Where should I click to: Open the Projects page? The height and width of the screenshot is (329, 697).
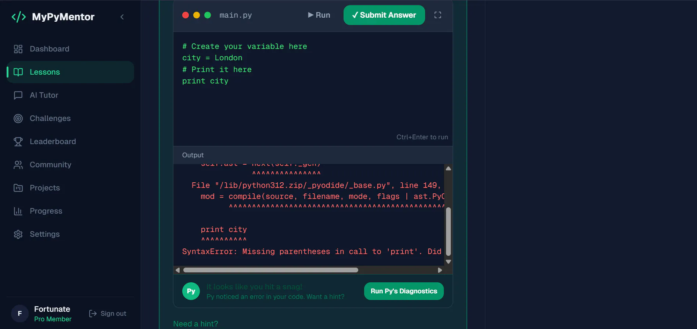pos(70,188)
